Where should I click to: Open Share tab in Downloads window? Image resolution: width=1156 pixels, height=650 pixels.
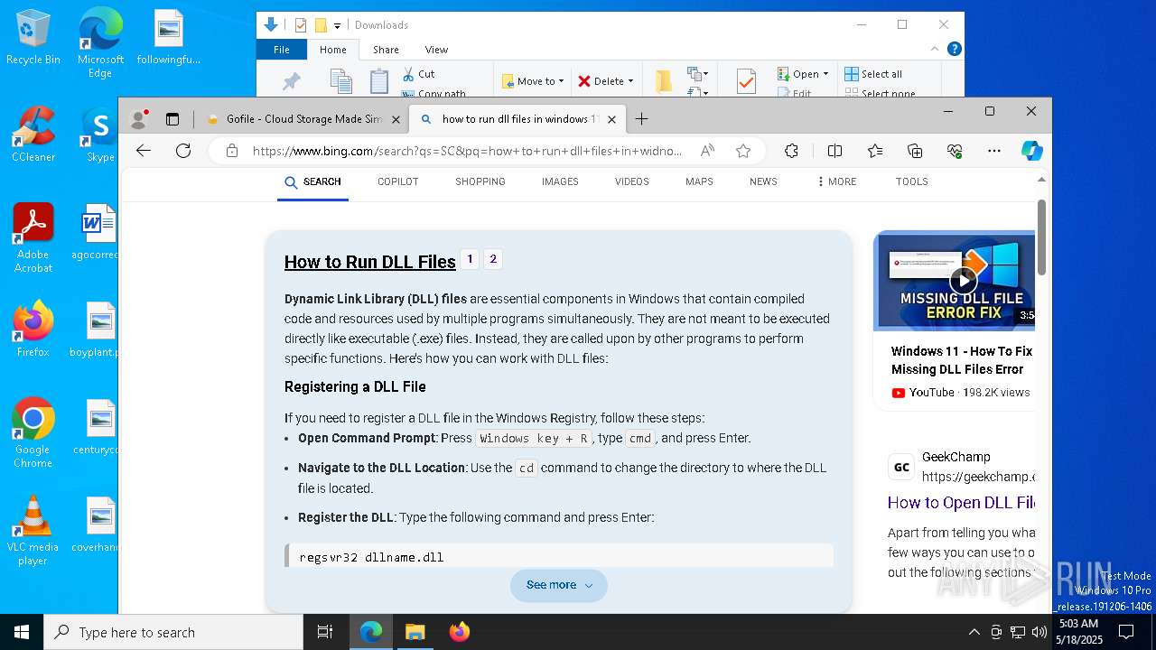386,50
